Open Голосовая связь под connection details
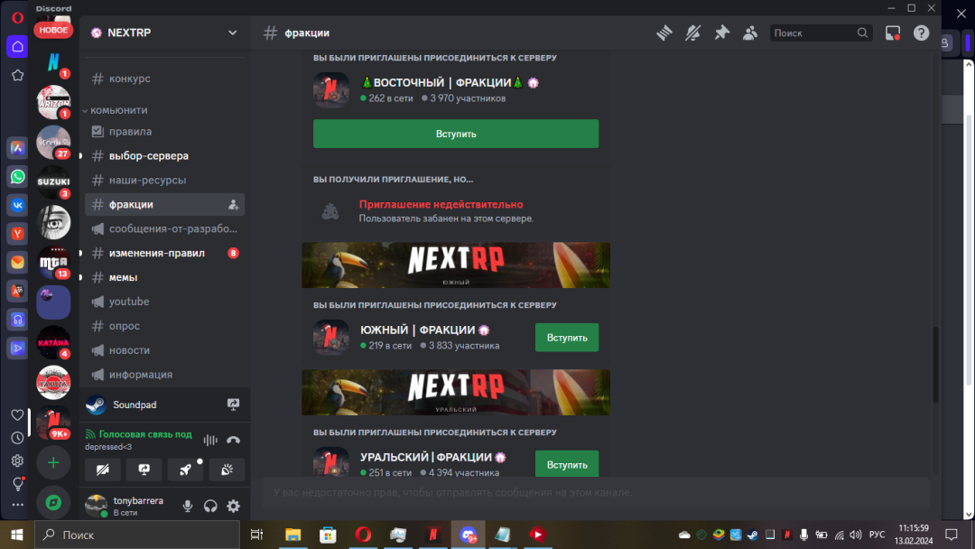The height and width of the screenshot is (549, 975). [x=145, y=434]
